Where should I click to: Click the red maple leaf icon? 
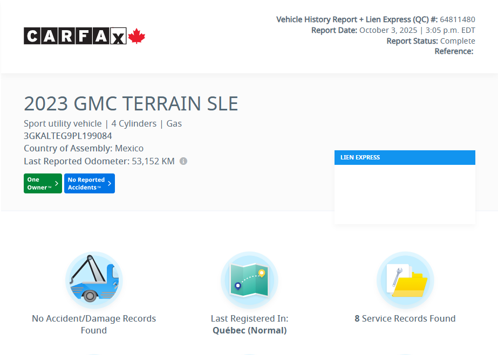pos(137,36)
